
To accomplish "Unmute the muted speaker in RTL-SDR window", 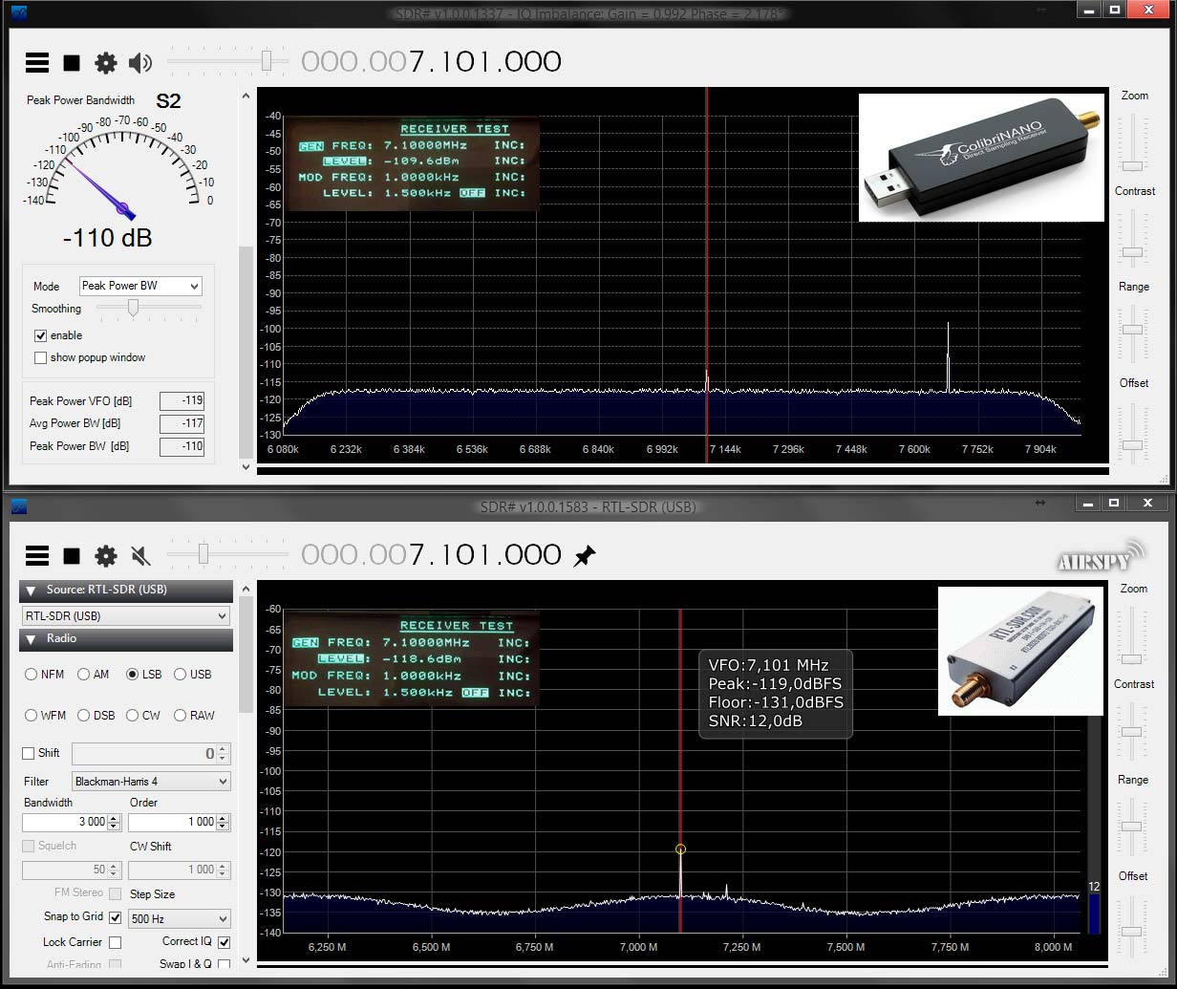I will (x=140, y=556).
